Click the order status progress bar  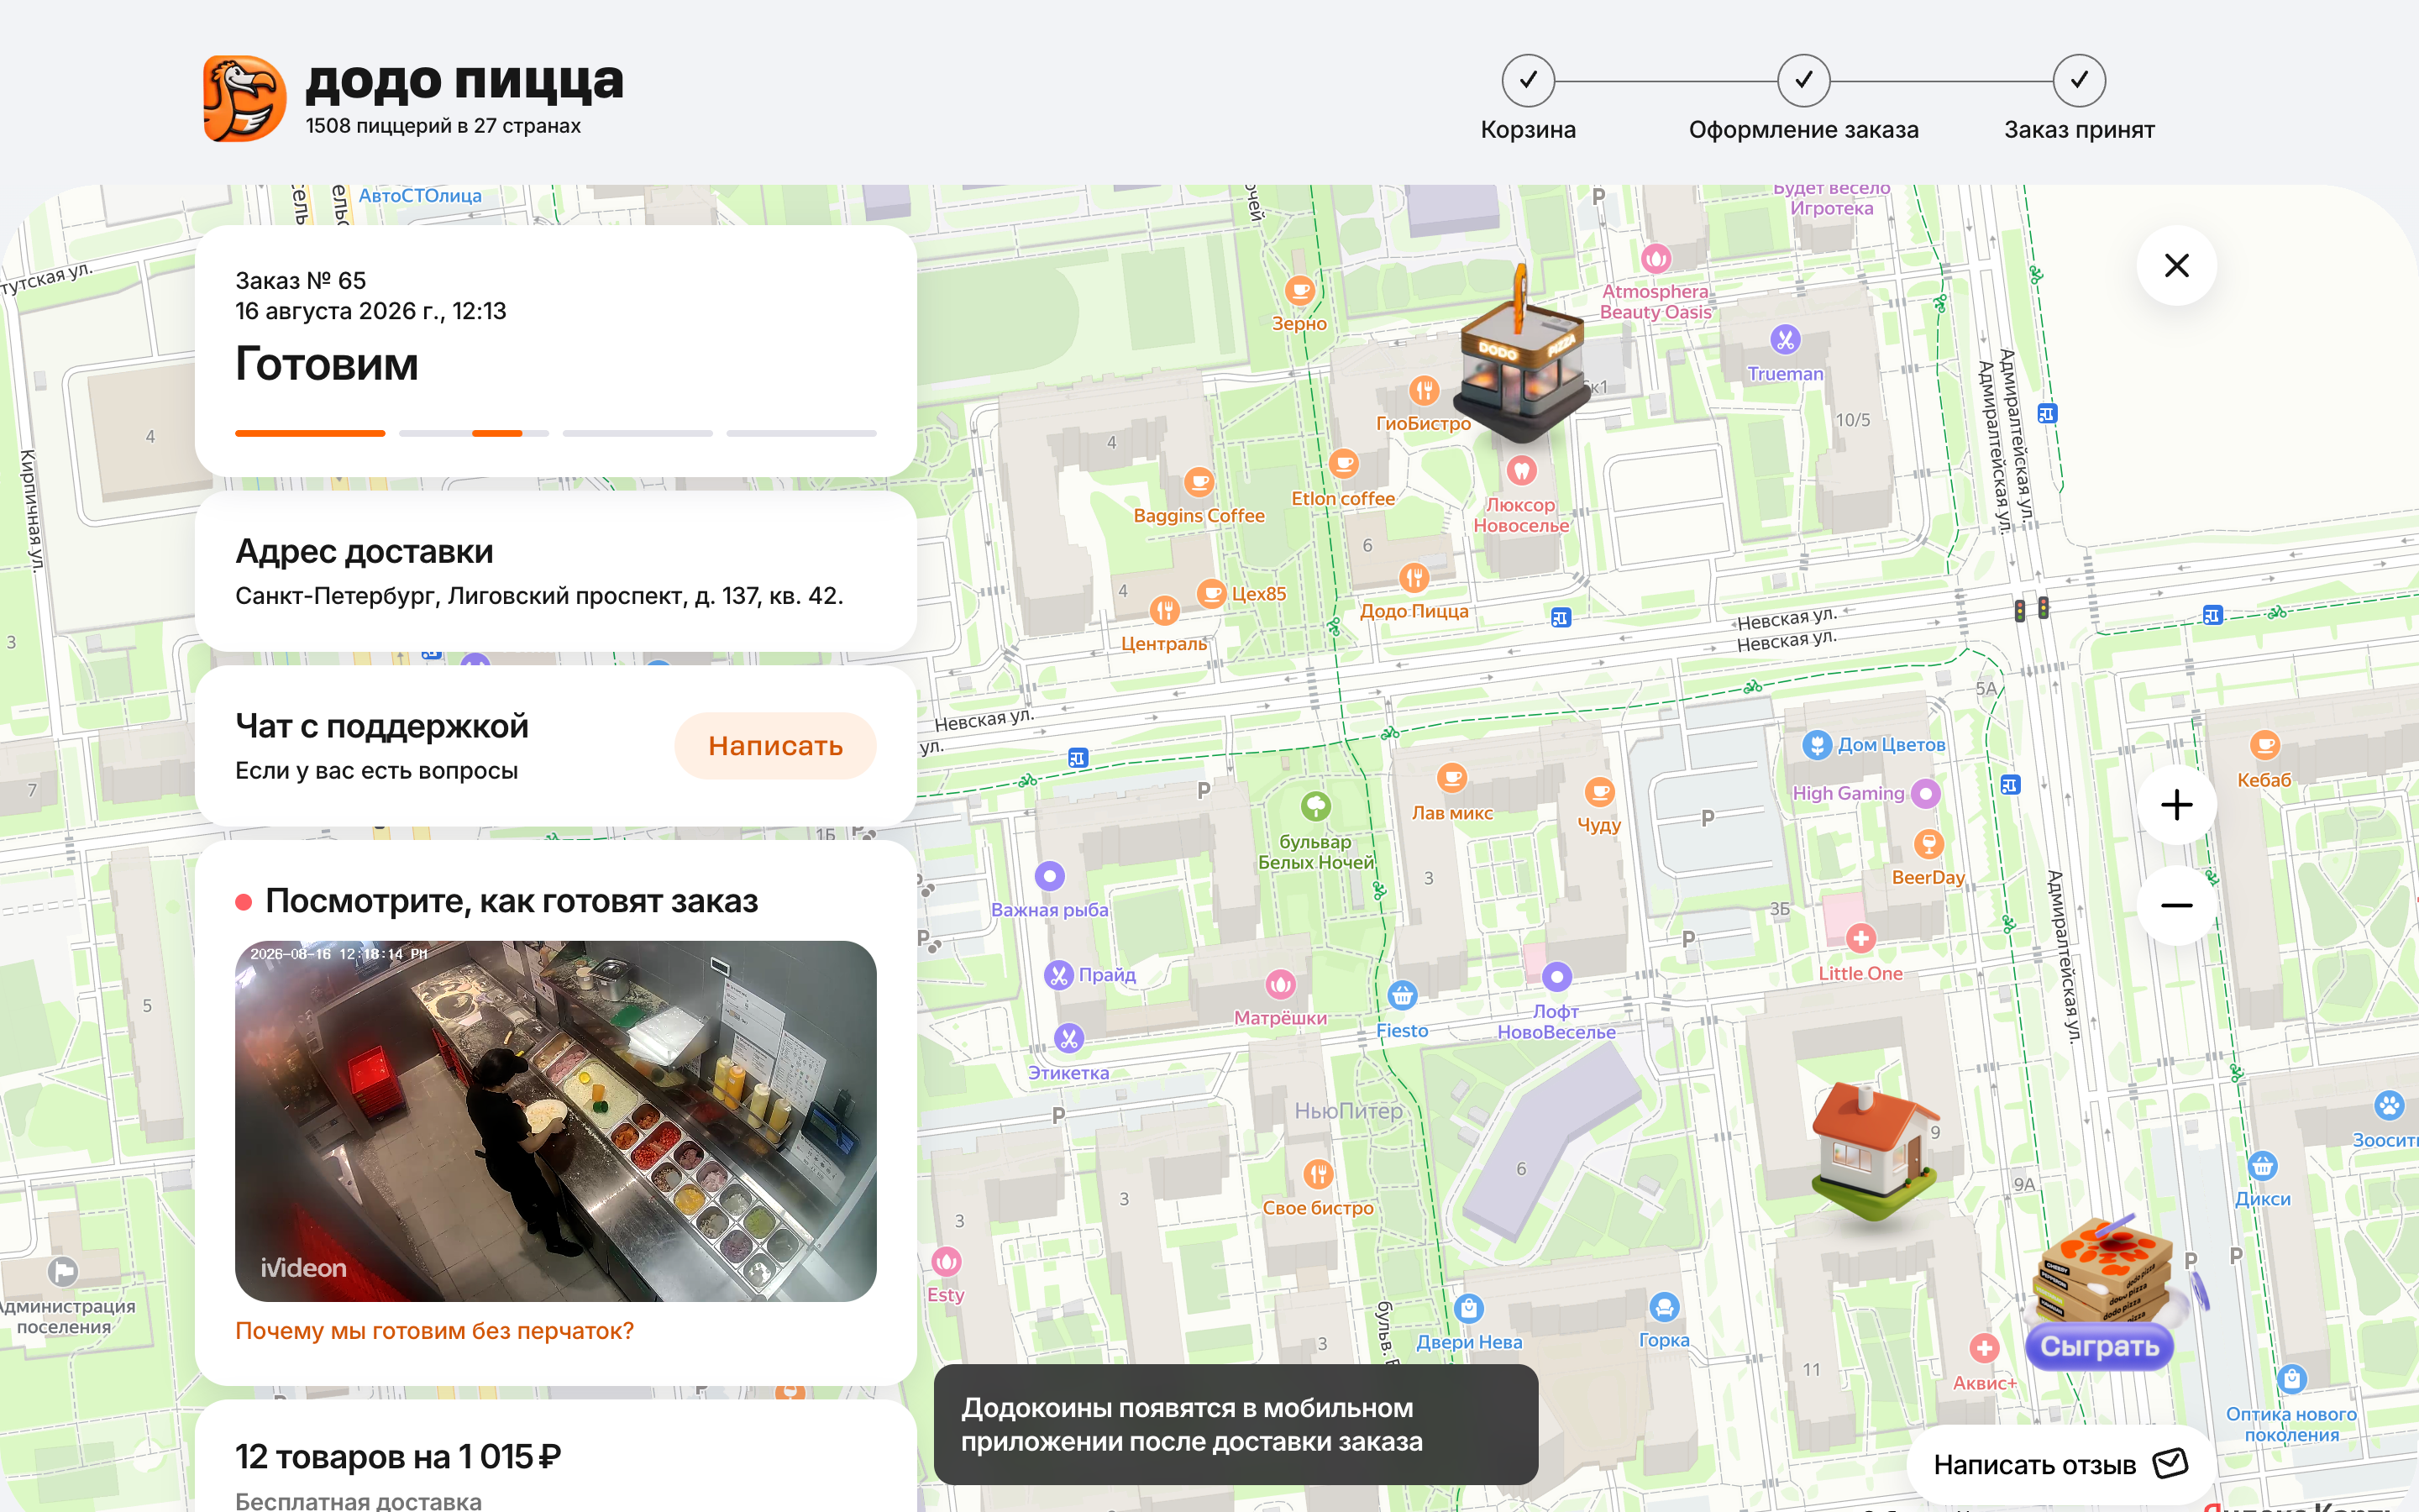pos(556,433)
